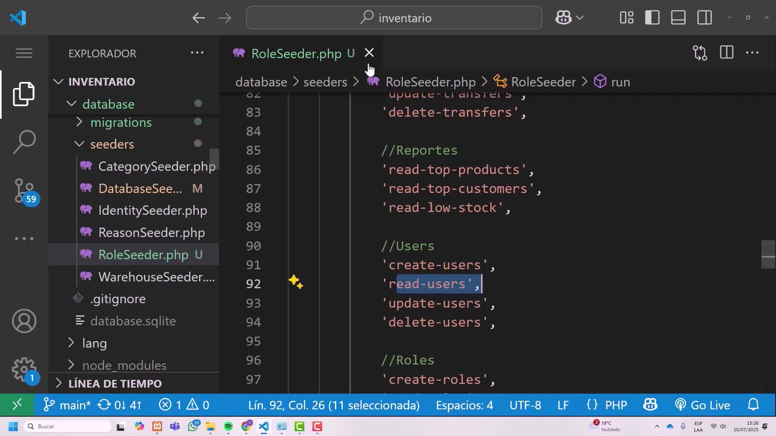Open Spotify from the taskbar
Image resolution: width=776 pixels, height=436 pixels.
[x=228, y=426]
